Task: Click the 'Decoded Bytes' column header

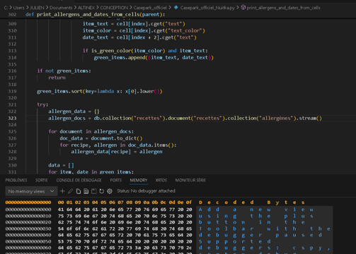Action: (251, 202)
